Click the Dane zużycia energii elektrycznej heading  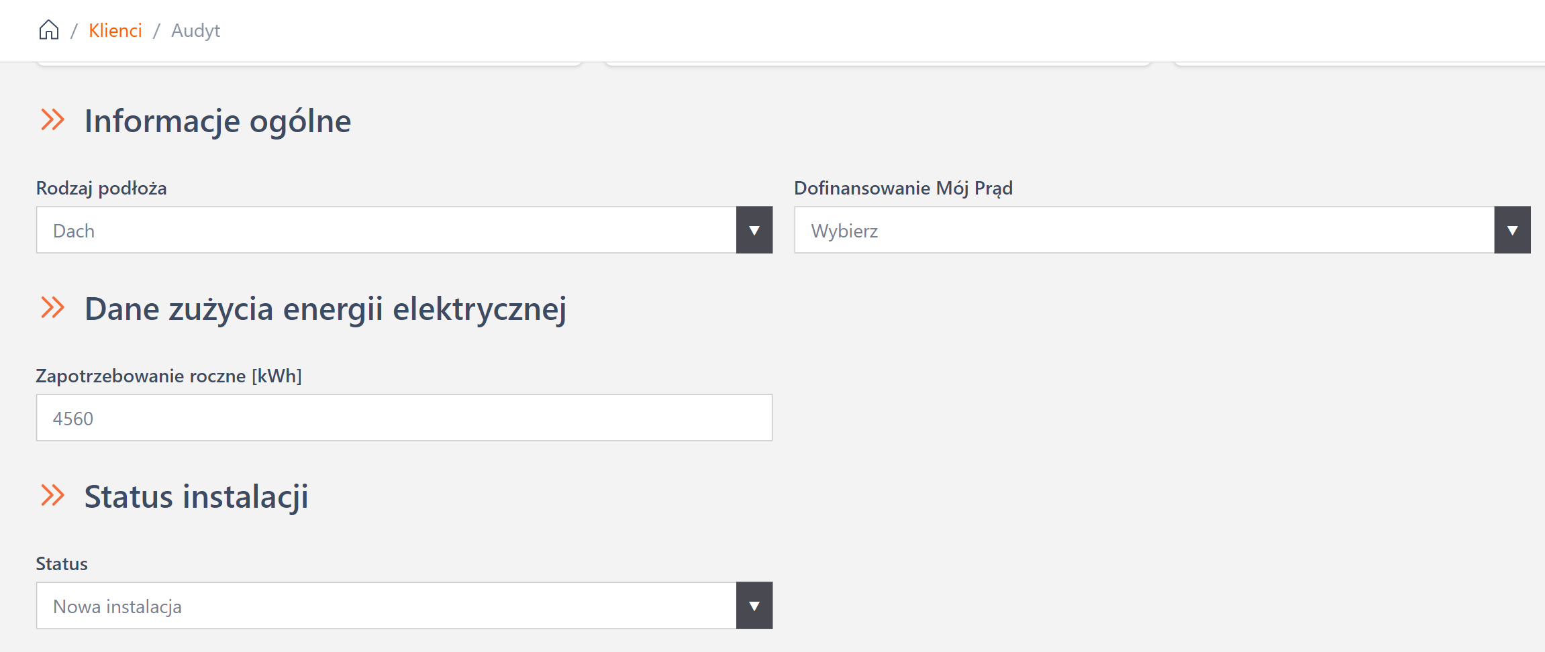click(x=326, y=309)
